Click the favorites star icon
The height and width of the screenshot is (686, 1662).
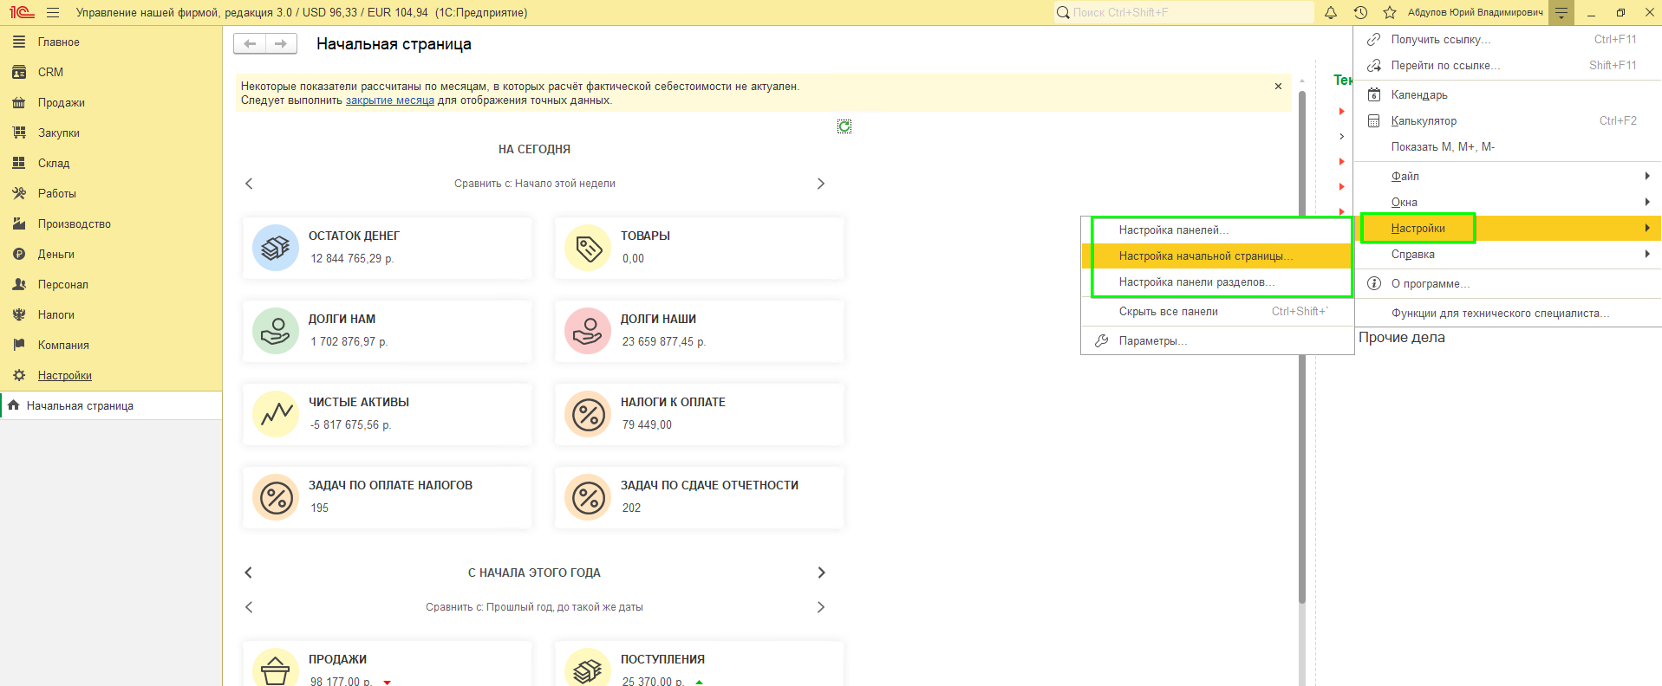(1390, 12)
